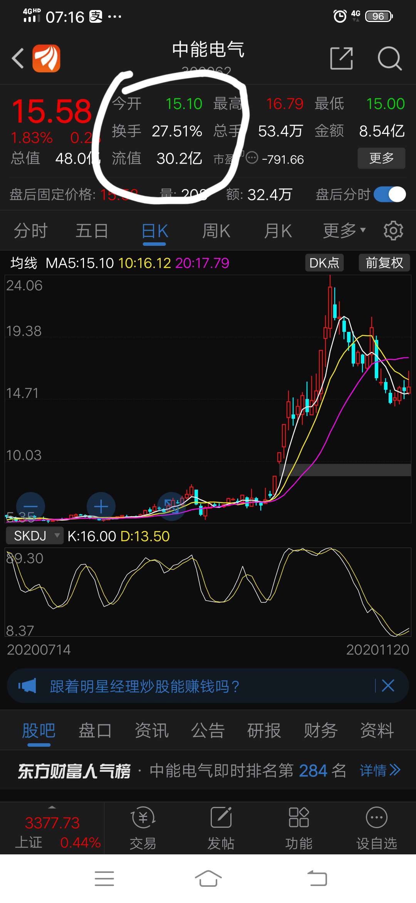
Task: Toggle the 盘后分时 switch
Action: (390, 194)
